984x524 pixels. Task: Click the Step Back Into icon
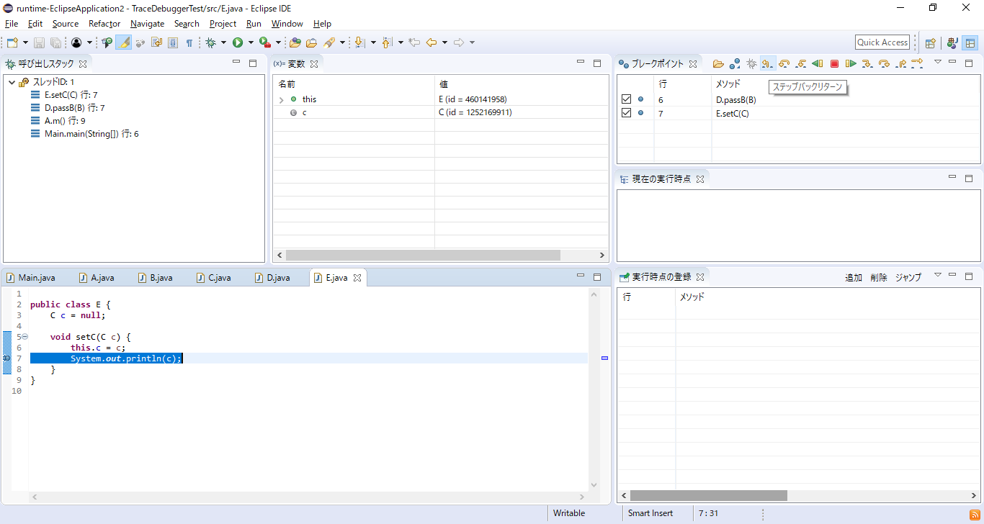point(801,64)
